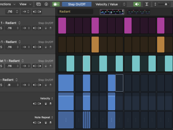Click the Radiant pattern name field
Screen dimensions: 173x130
[x=75, y=12]
